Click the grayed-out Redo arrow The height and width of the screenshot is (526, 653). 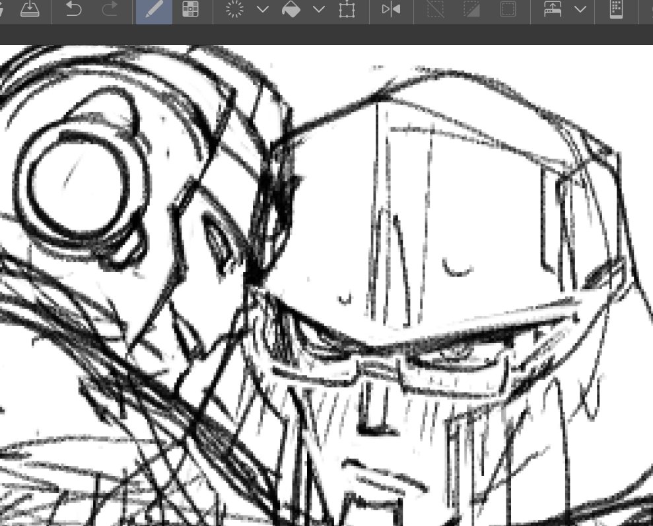110,9
